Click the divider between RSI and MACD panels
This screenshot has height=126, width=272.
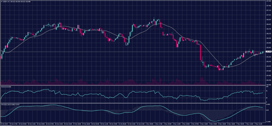(133, 102)
